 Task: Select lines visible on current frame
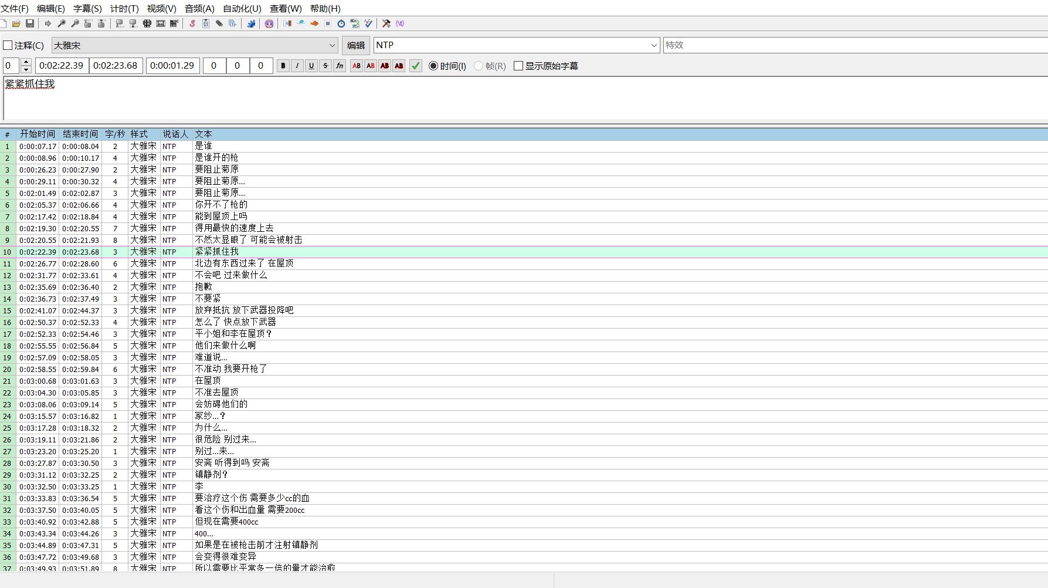[147, 23]
